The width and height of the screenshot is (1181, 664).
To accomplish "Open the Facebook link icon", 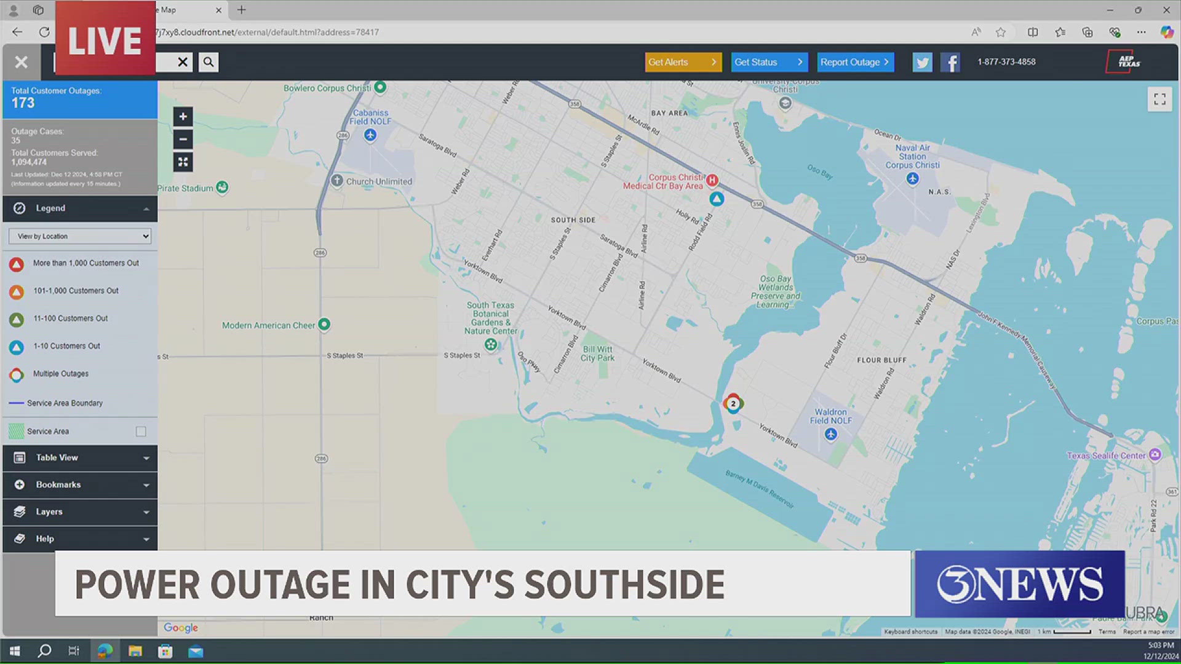I will pyautogui.click(x=950, y=62).
